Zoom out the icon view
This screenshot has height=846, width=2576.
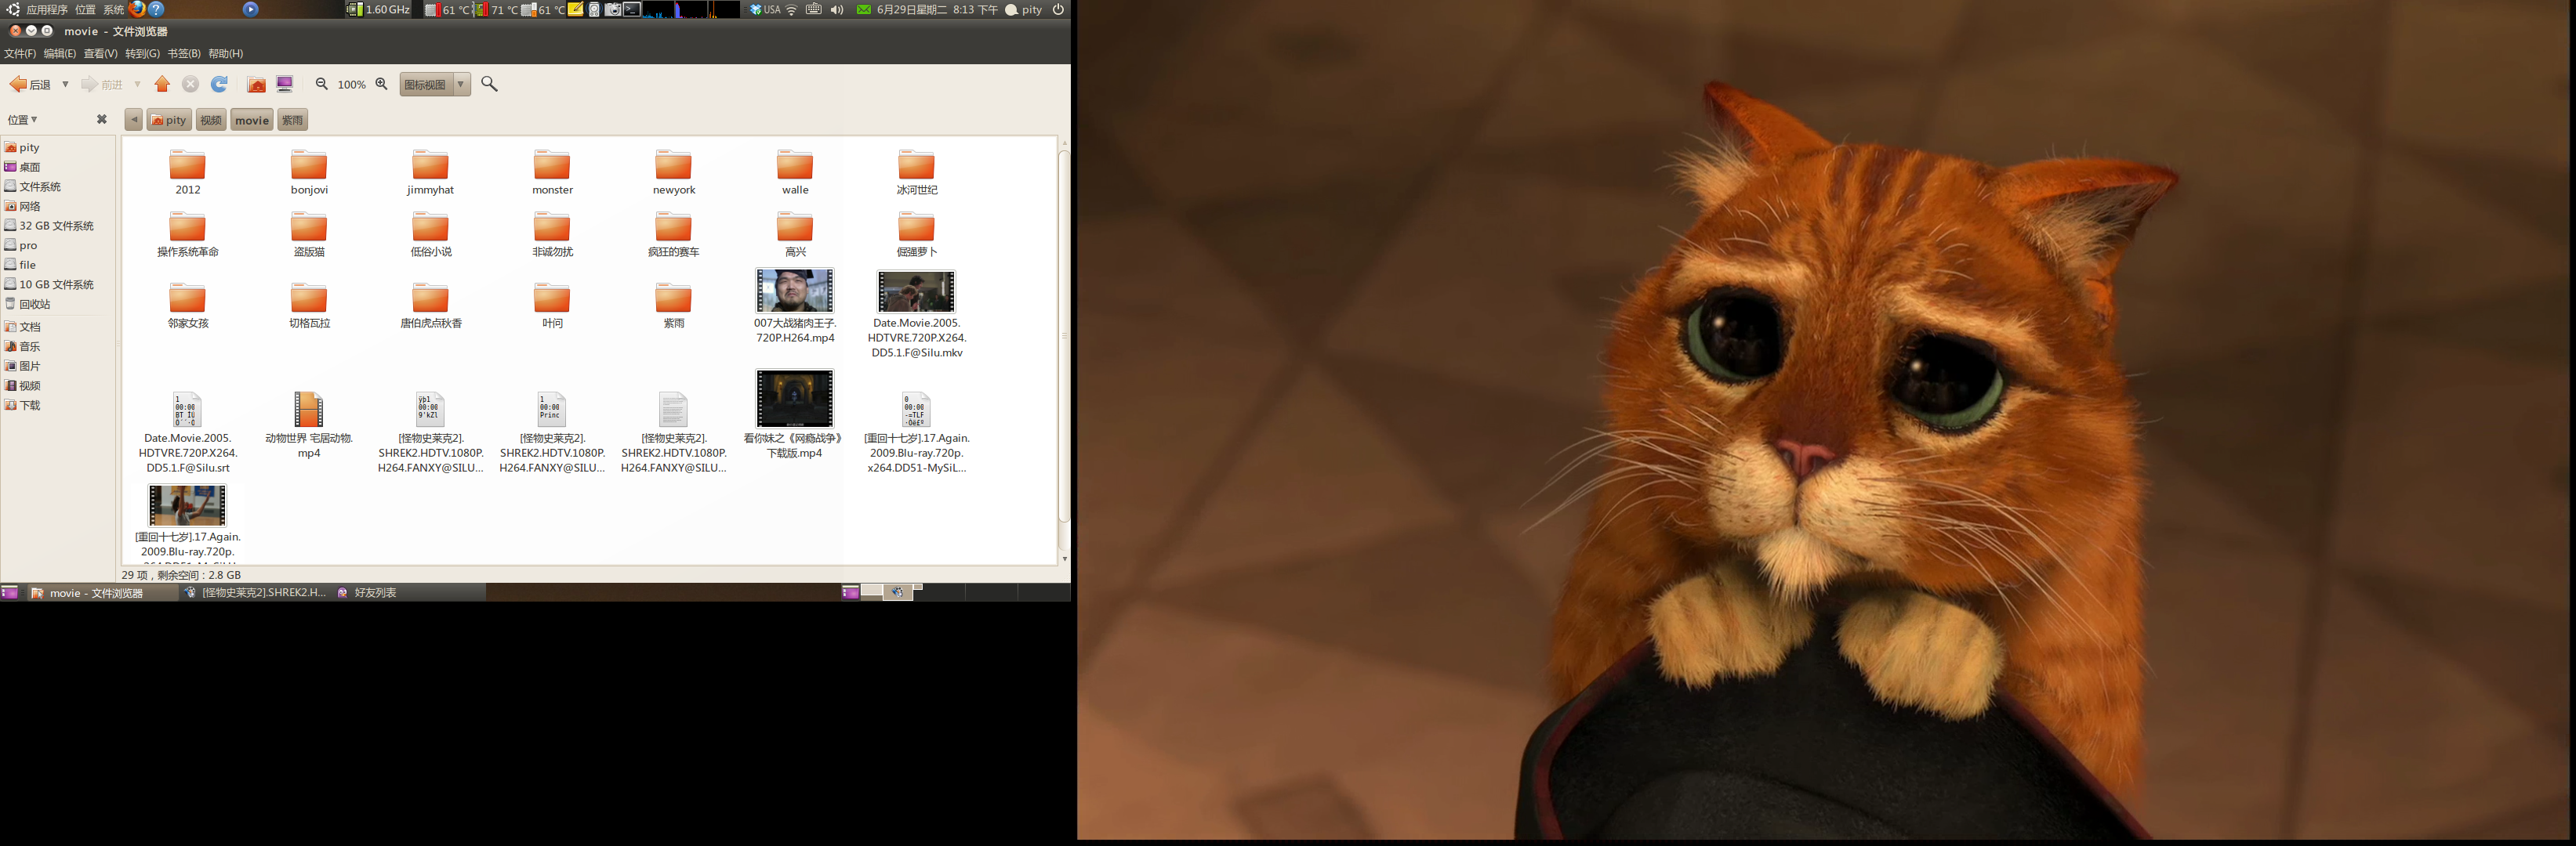(322, 85)
